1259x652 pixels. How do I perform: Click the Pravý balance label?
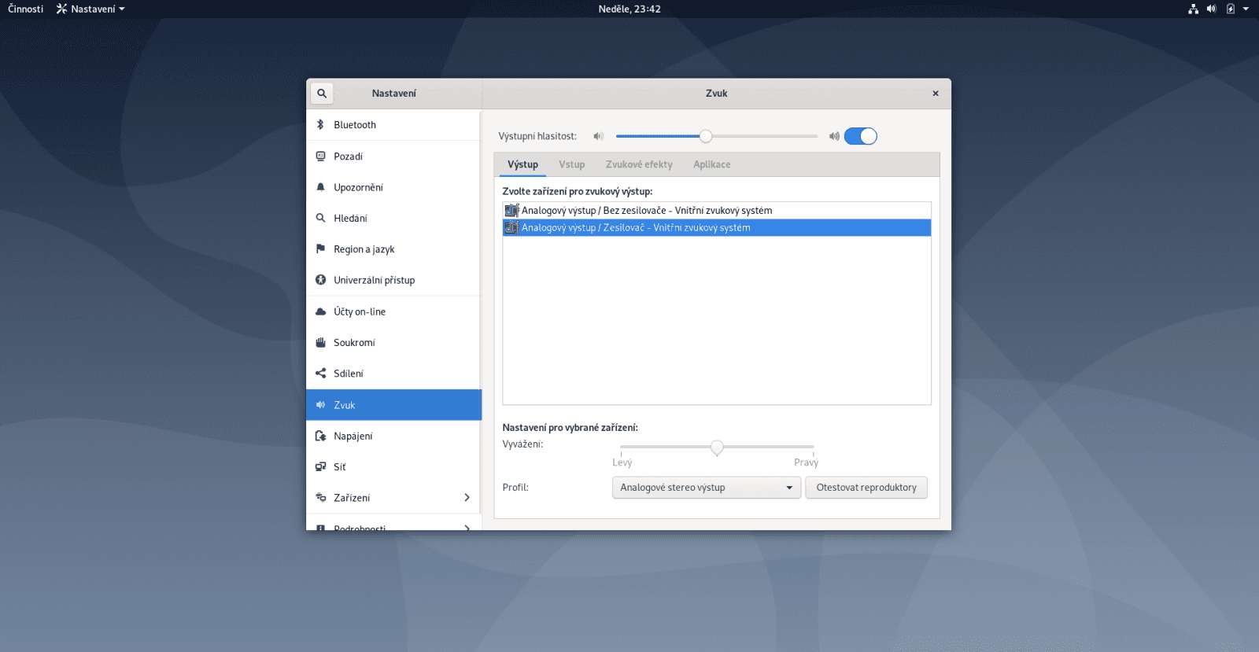tap(806, 462)
